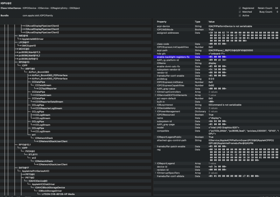Expand the IOInterruptControllers property array
The image size is (280, 197).
155,92
